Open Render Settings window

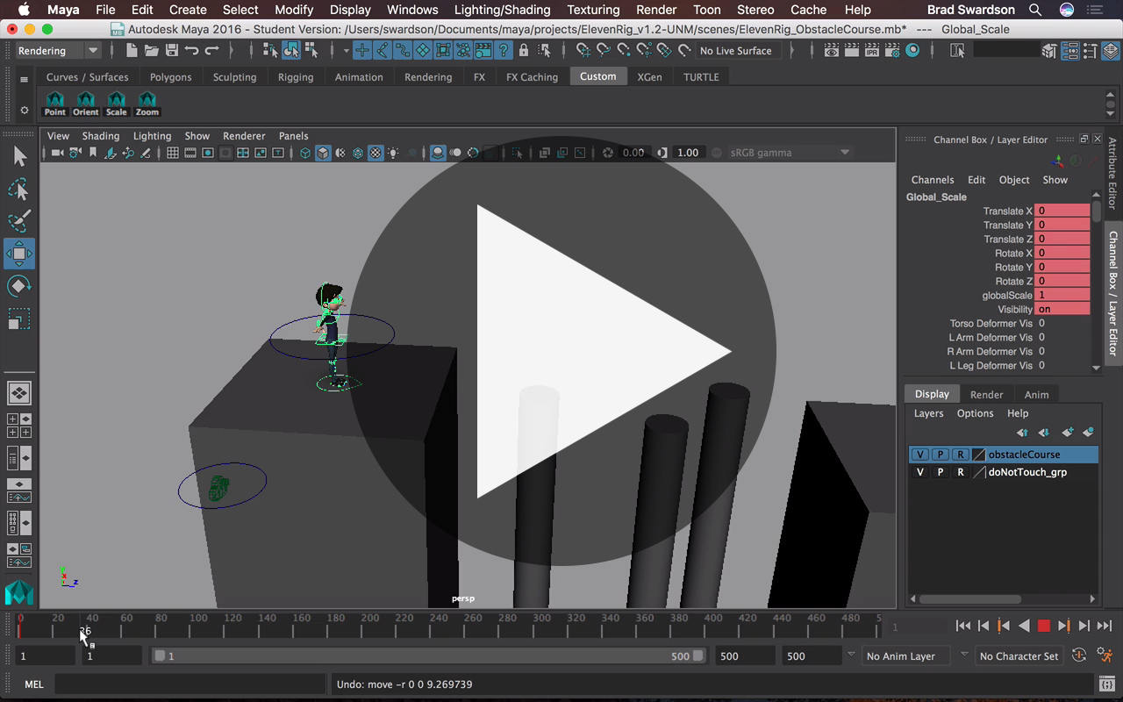pyautogui.click(x=892, y=51)
